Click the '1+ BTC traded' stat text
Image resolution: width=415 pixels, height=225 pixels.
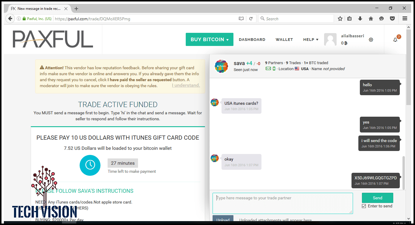click(316, 63)
